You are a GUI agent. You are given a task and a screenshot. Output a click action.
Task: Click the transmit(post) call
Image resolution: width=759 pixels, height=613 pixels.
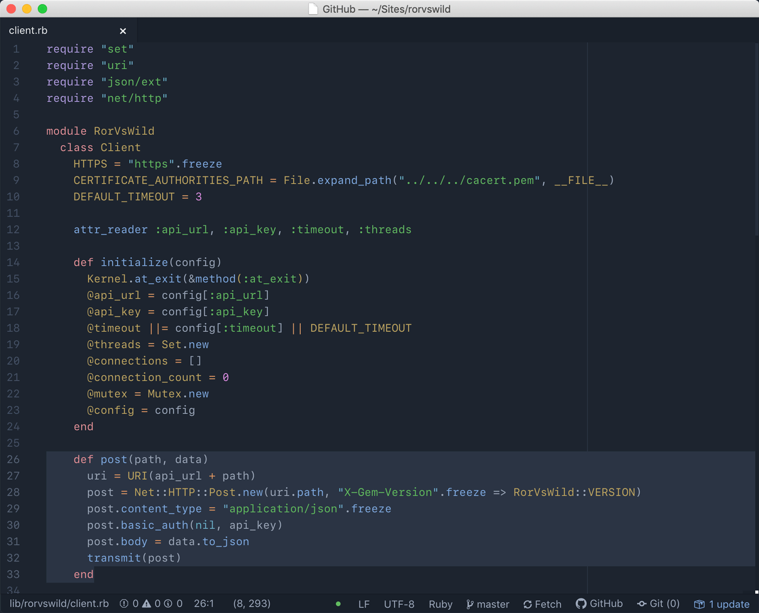point(134,558)
